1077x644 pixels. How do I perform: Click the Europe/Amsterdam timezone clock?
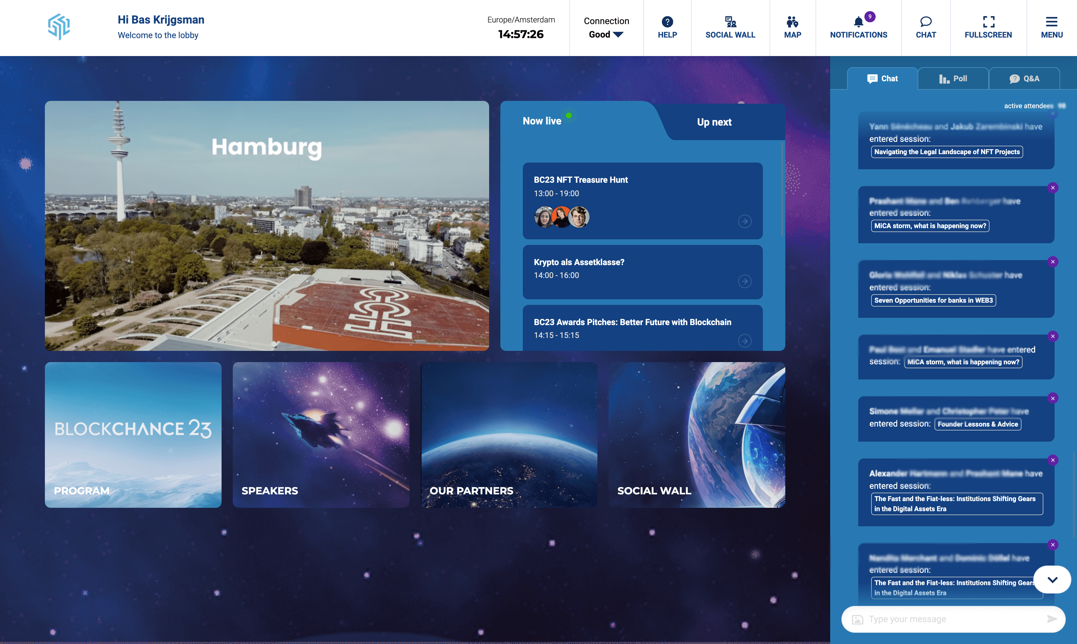(x=521, y=27)
